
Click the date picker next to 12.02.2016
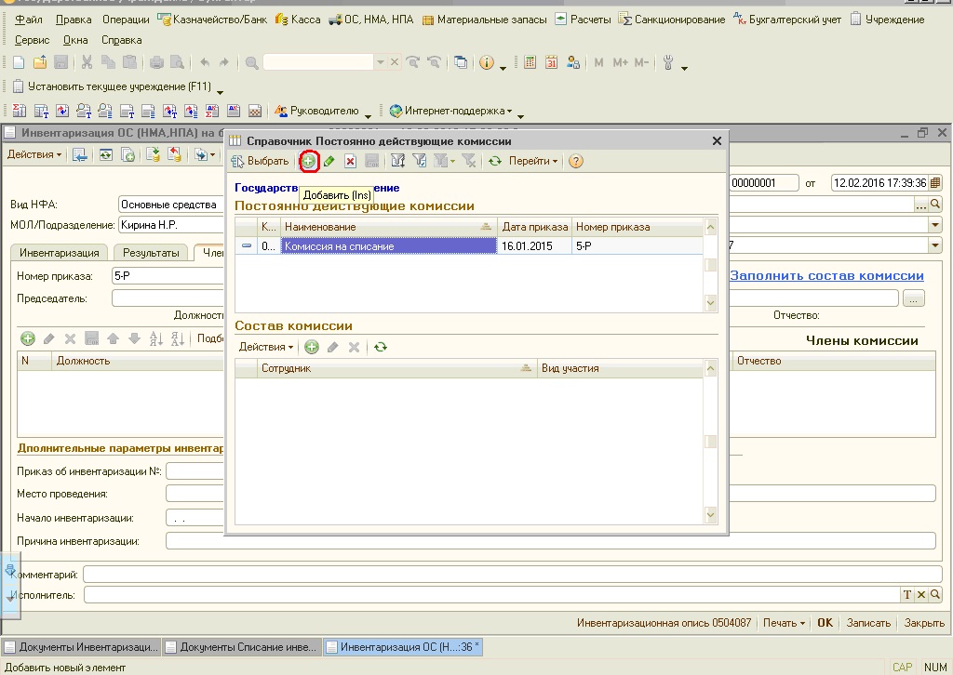tap(934, 183)
